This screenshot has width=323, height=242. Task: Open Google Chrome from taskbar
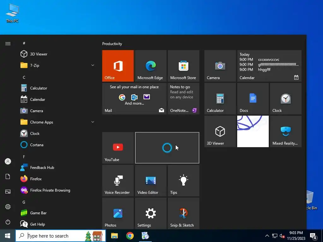130,236
